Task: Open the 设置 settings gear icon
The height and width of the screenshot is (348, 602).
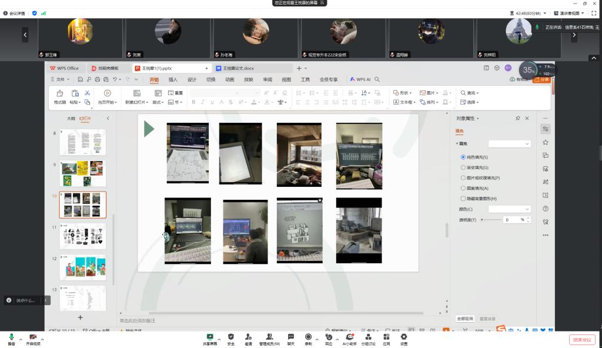Action: point(404,337)
